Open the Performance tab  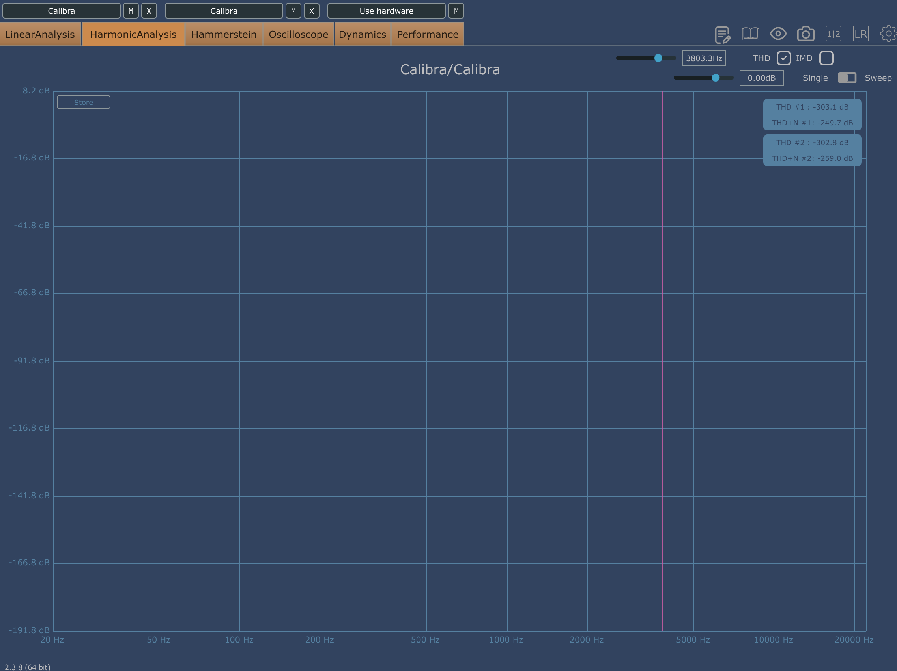point(428,34)
